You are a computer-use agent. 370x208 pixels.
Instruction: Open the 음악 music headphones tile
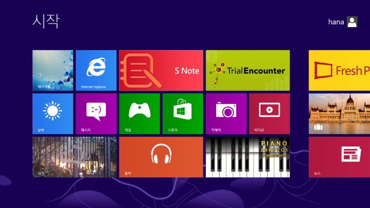click(161, 157)
